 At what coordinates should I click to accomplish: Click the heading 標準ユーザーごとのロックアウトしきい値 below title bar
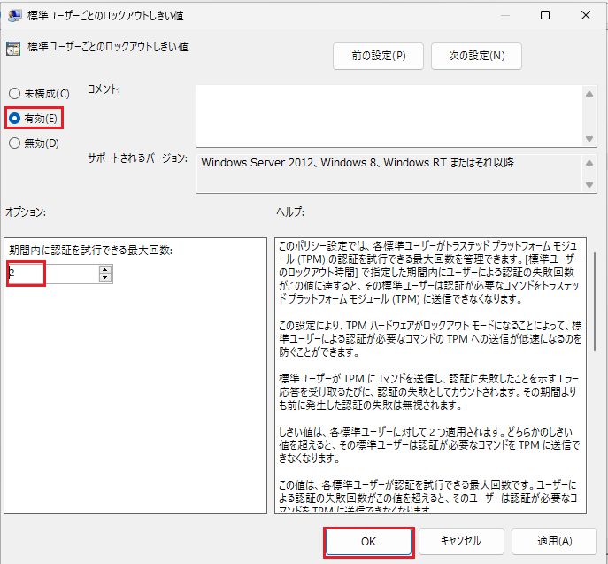(x=108, y=47)
